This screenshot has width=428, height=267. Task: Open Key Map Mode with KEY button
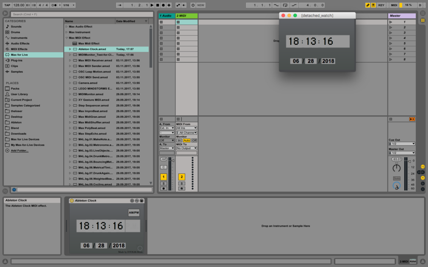tap(381, 5)
